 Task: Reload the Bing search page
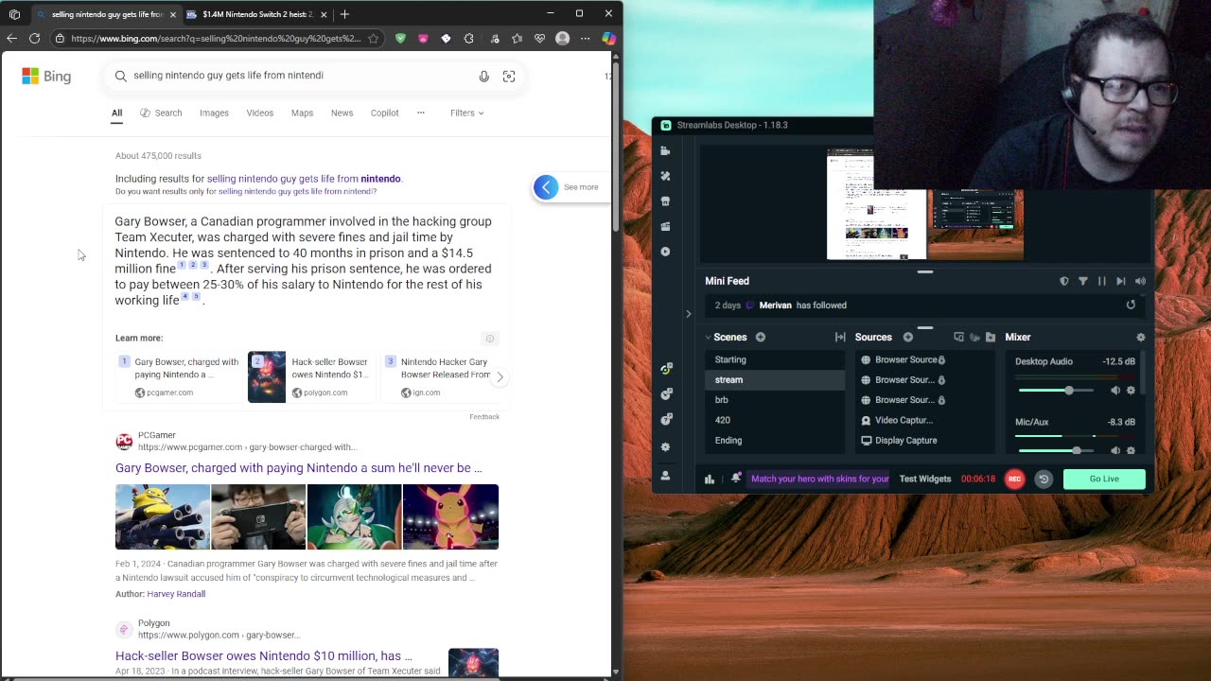pos(35,39)
